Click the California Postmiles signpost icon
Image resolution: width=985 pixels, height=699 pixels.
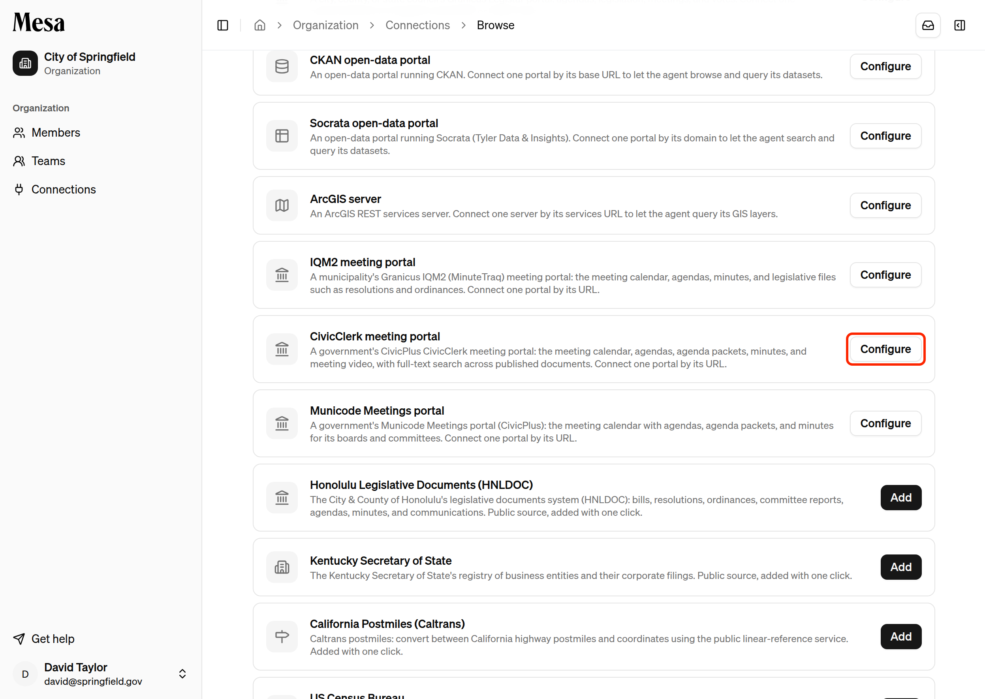pyautogui.click(x=282, y=637)
